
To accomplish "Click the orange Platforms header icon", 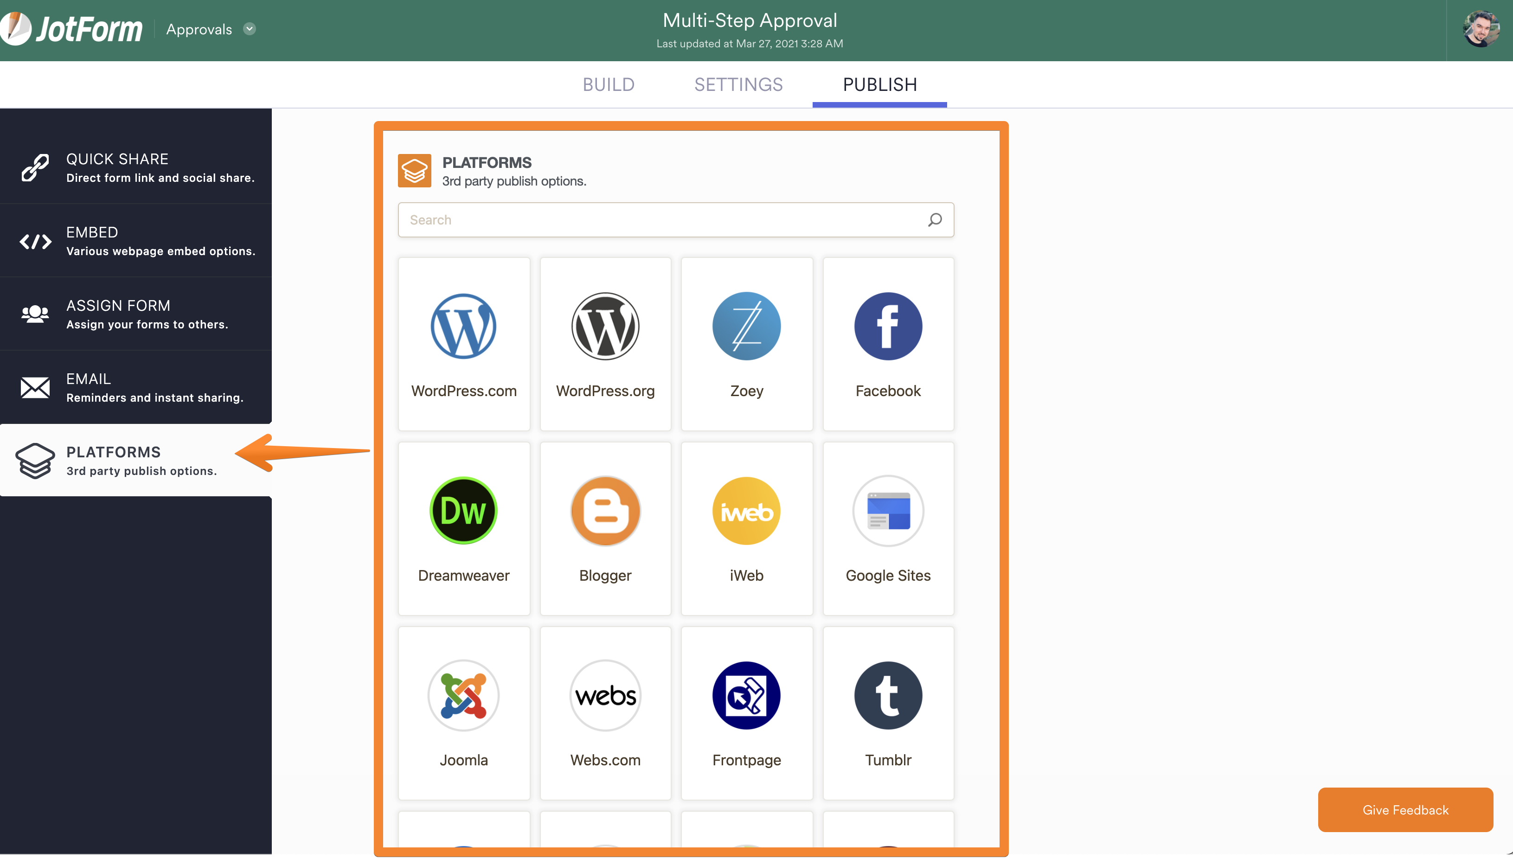I will click(414, 171).
